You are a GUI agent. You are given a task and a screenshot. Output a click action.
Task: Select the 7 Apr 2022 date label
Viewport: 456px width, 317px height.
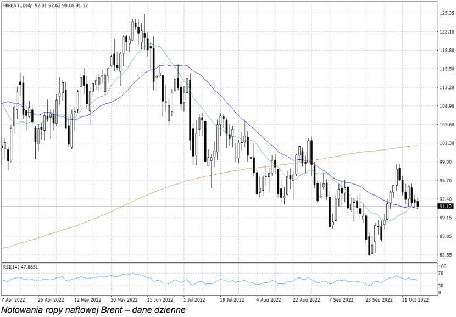click(14, 300)
